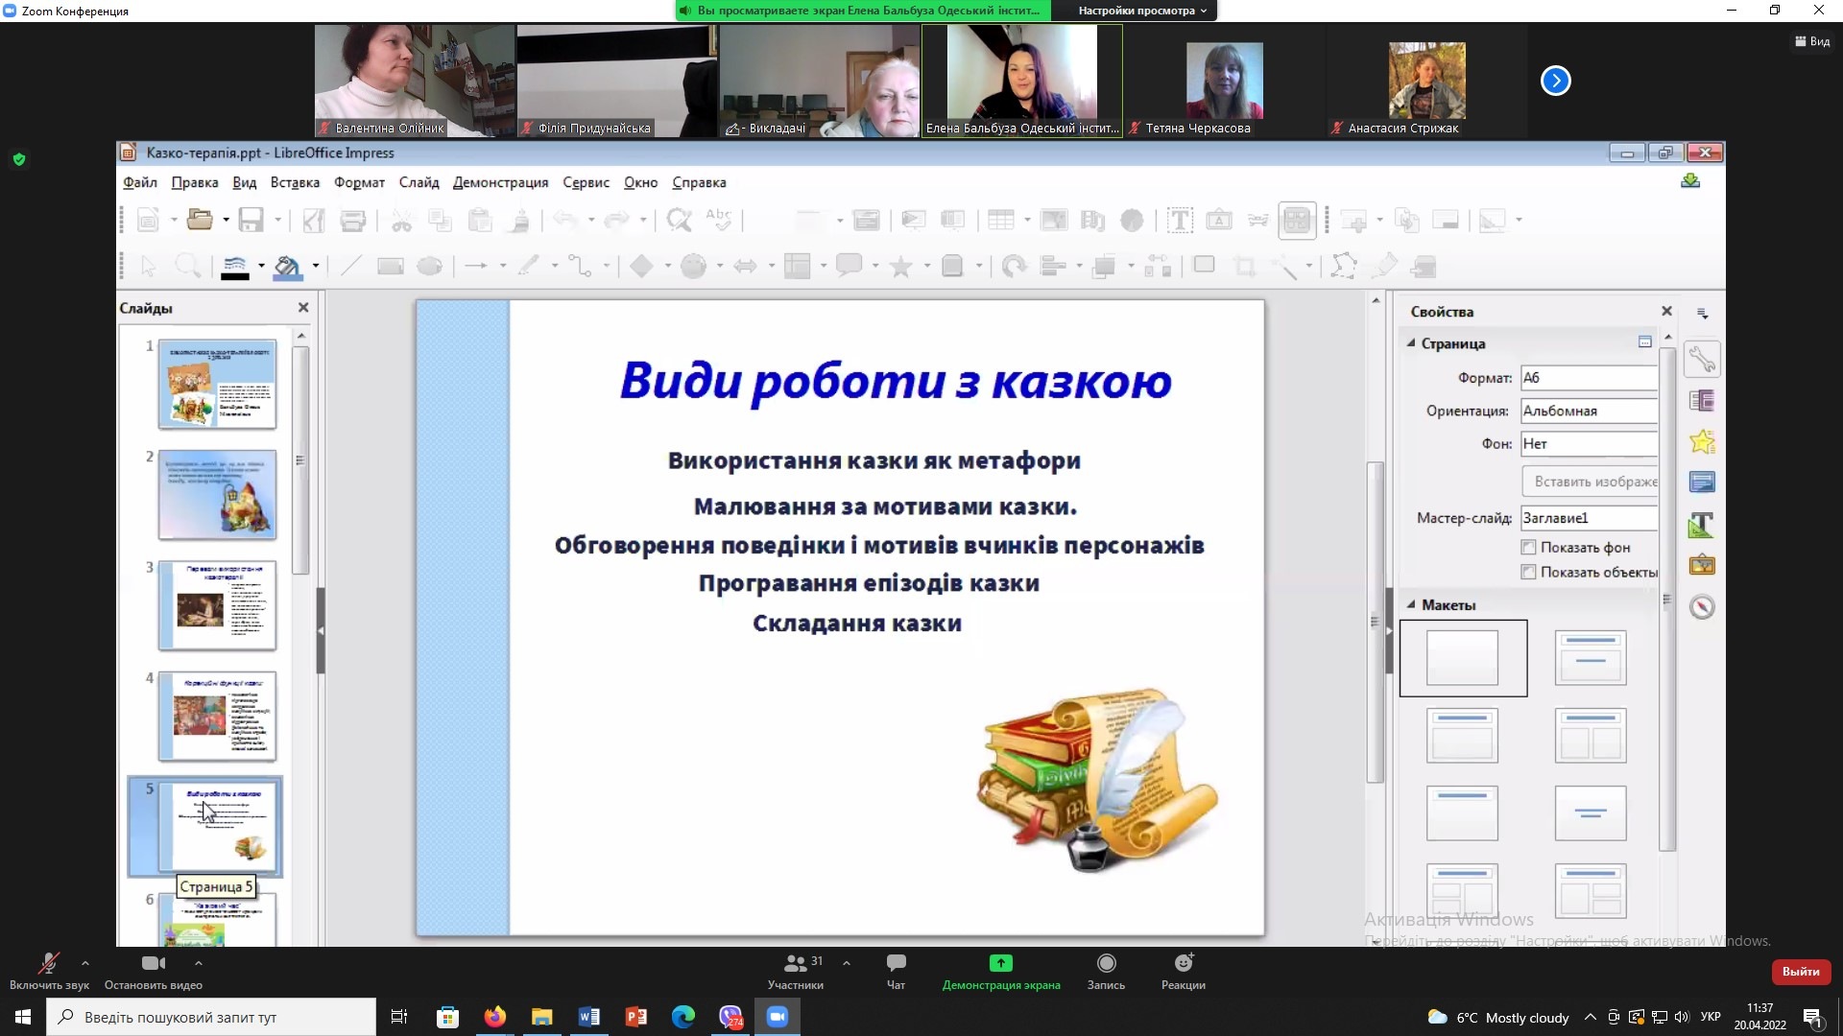Open Navigator compass icon in sidebar

(1702, 607)
